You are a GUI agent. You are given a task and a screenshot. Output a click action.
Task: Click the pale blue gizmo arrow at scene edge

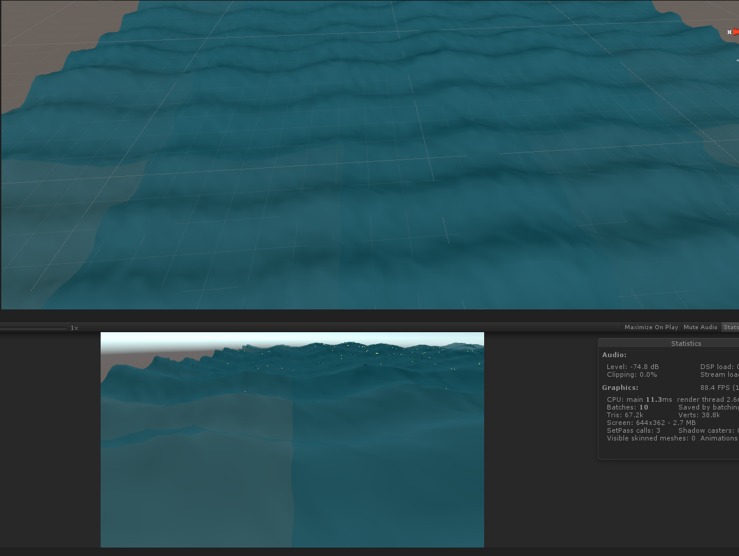click(737, 60)
